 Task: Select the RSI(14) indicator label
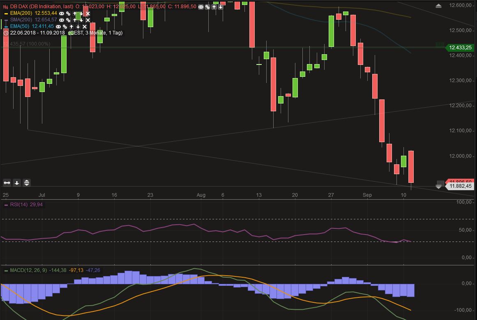coord(19,204)
